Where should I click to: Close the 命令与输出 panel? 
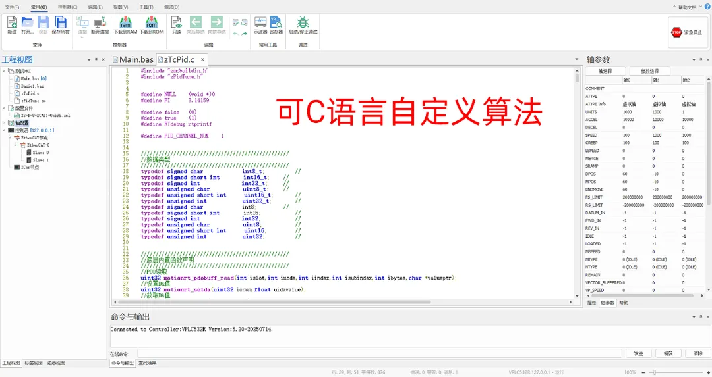point(708,316)
